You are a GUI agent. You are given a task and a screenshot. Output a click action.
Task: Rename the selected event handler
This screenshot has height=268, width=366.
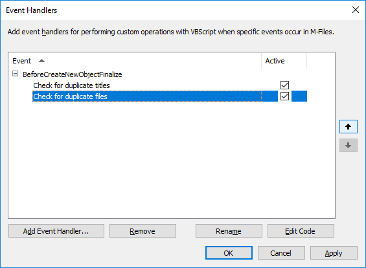tap(229, 231)
